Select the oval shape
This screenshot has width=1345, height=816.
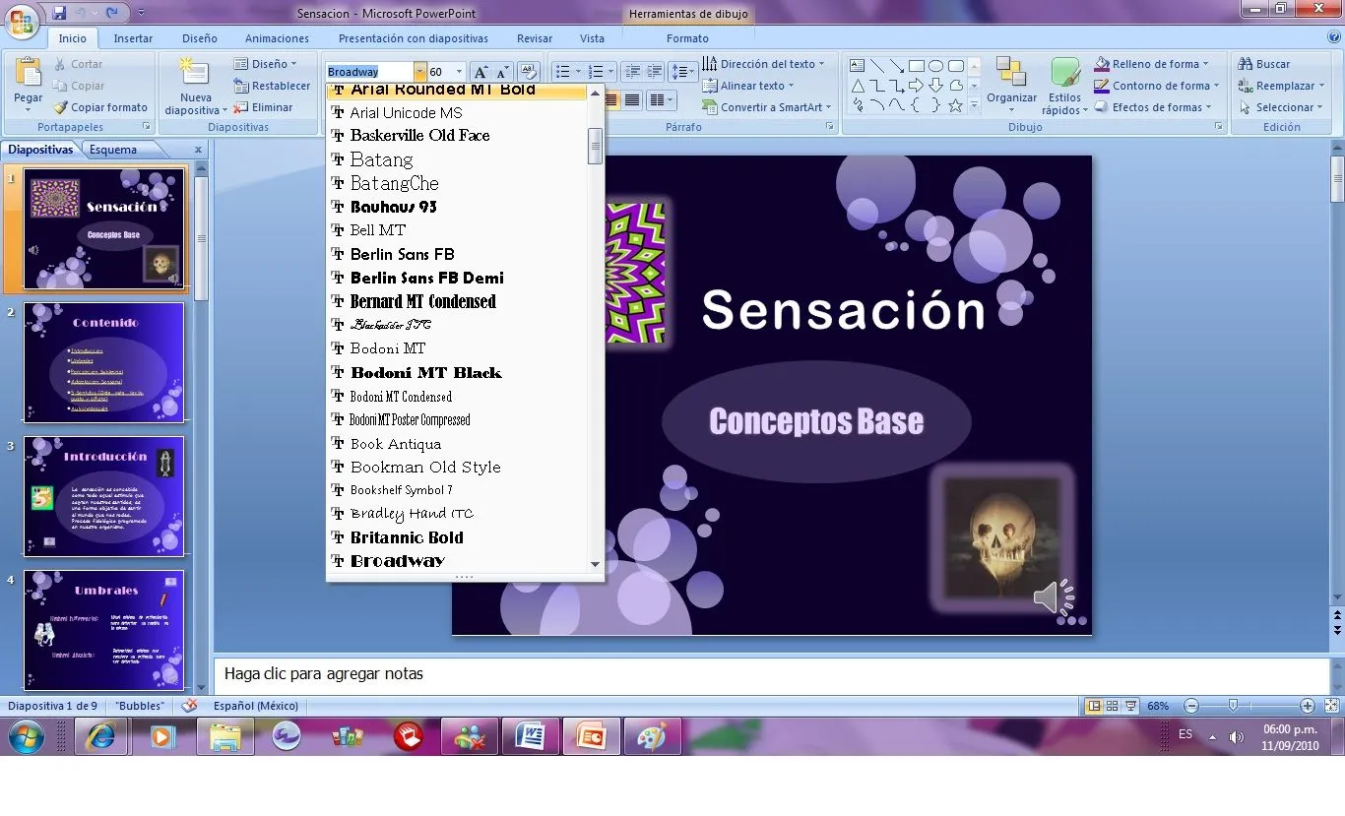point(935,66)
